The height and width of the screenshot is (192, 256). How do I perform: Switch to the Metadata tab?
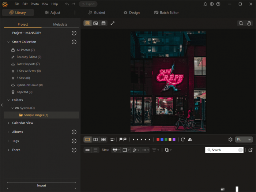coord(60,25)
